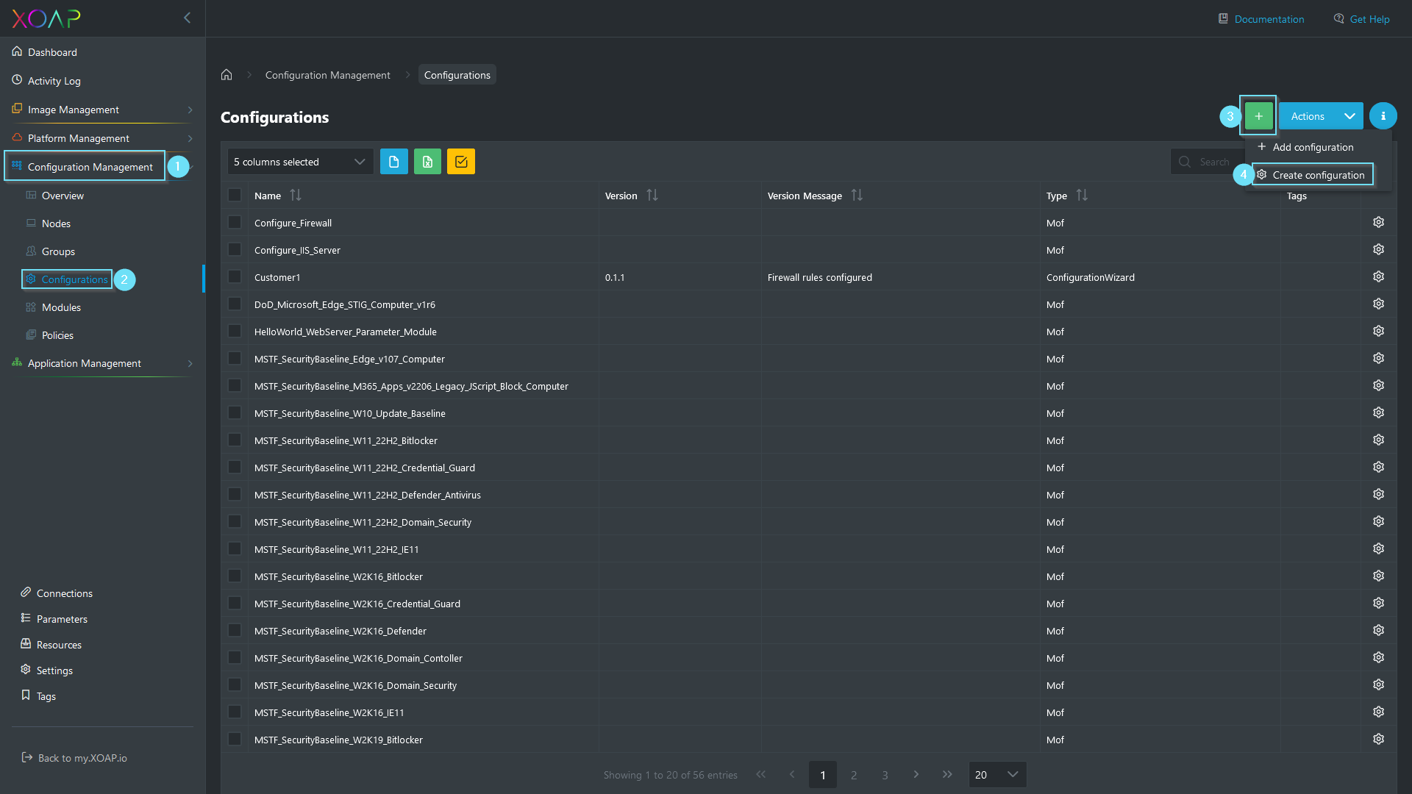Click Back to my.XOAP.io link
Viewport: 1412px width, 794px height.
(x=74, y=758)
